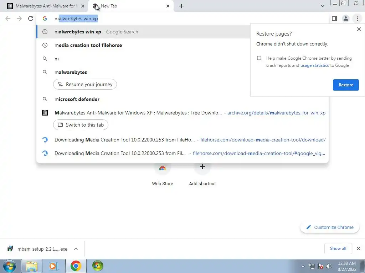Viewport: 365px width, 273px height.
Task: Click history clock icon beside malwrebytes win xp
Action: [x=45, y=32]
